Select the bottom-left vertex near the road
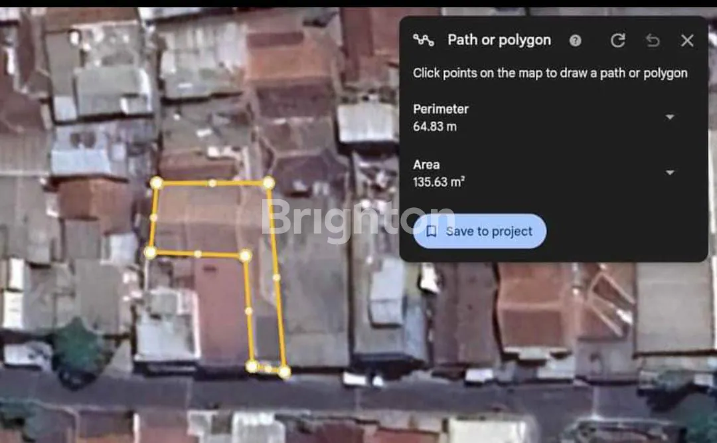The image size is (717, 443). 252,366
